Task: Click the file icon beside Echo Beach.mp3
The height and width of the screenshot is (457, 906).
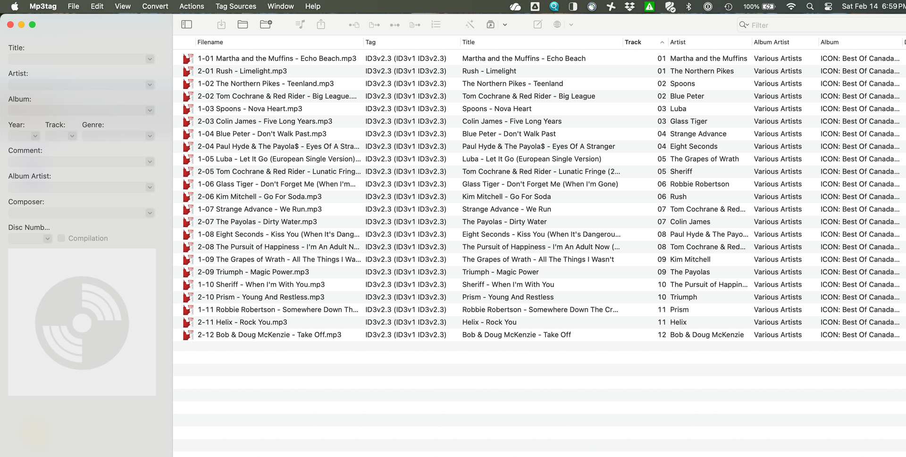Action: 188,58
